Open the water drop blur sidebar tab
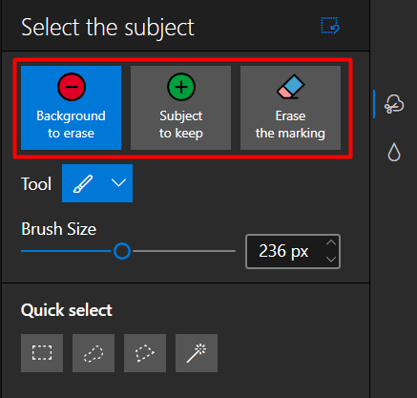 [394, 152]
